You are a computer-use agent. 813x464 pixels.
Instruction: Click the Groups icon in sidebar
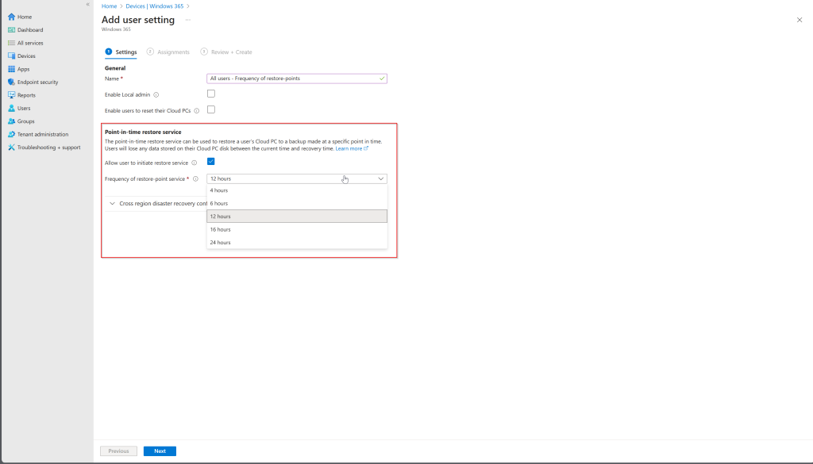pos(11,121)
